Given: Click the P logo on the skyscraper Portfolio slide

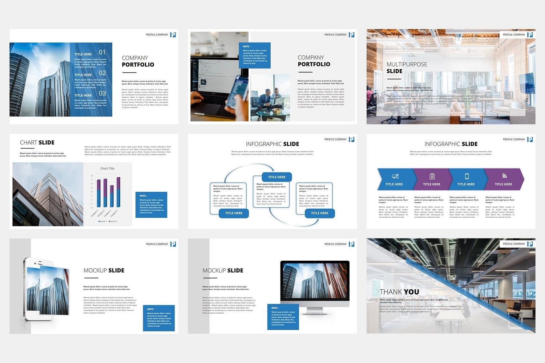Looking at the screenshot, I should 173,35.
